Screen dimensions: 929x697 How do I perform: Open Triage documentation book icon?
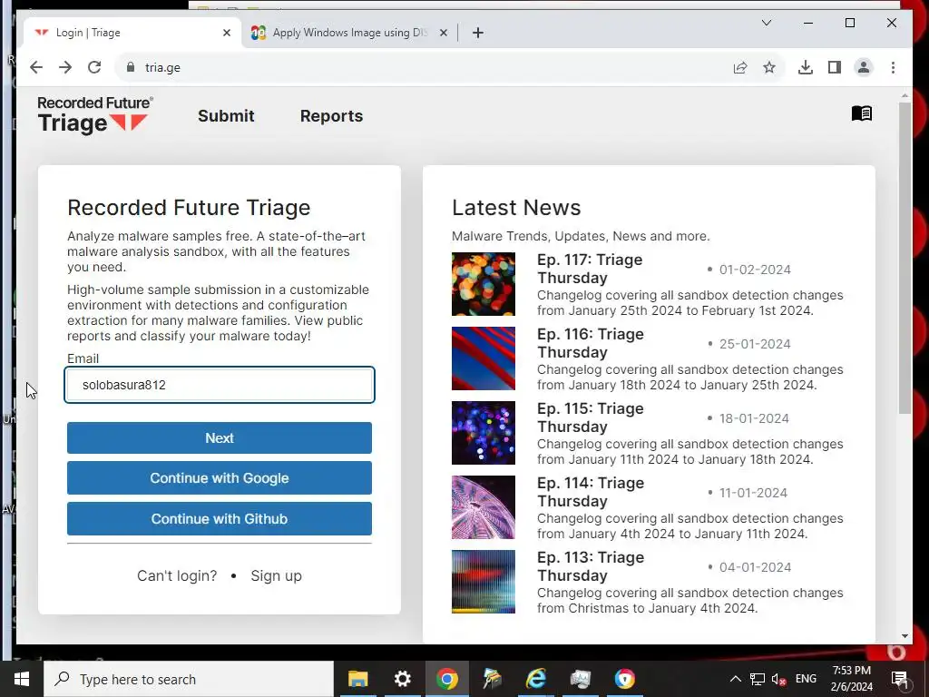862,113
